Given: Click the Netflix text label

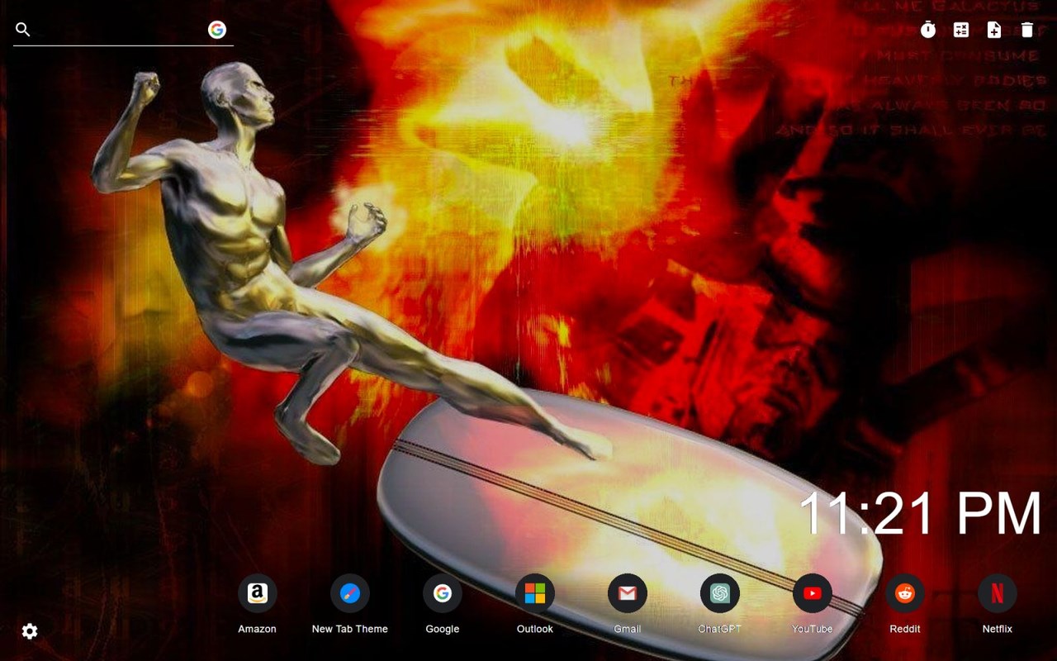Looking at the screenshot, I should (x=998, y=629).
